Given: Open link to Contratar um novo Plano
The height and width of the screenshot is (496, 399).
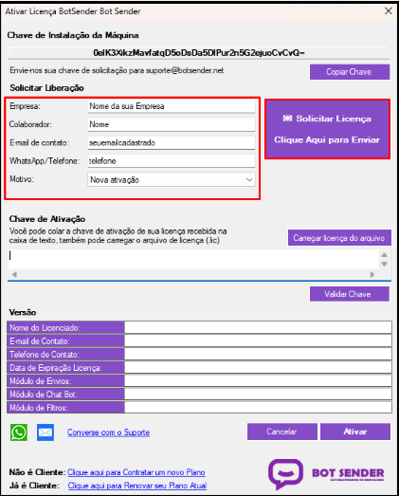Looking at the screenshot, I should point(136,472).
